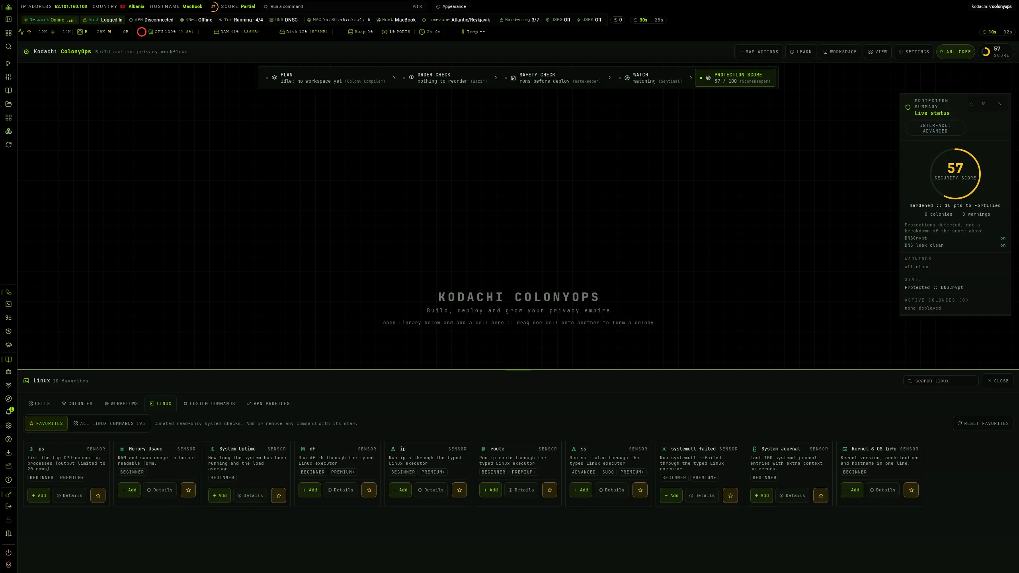Image resolution: width=1019 pixels, height=573 pixels.
Task: Click the Learn button in header
Action: point(801,52)
